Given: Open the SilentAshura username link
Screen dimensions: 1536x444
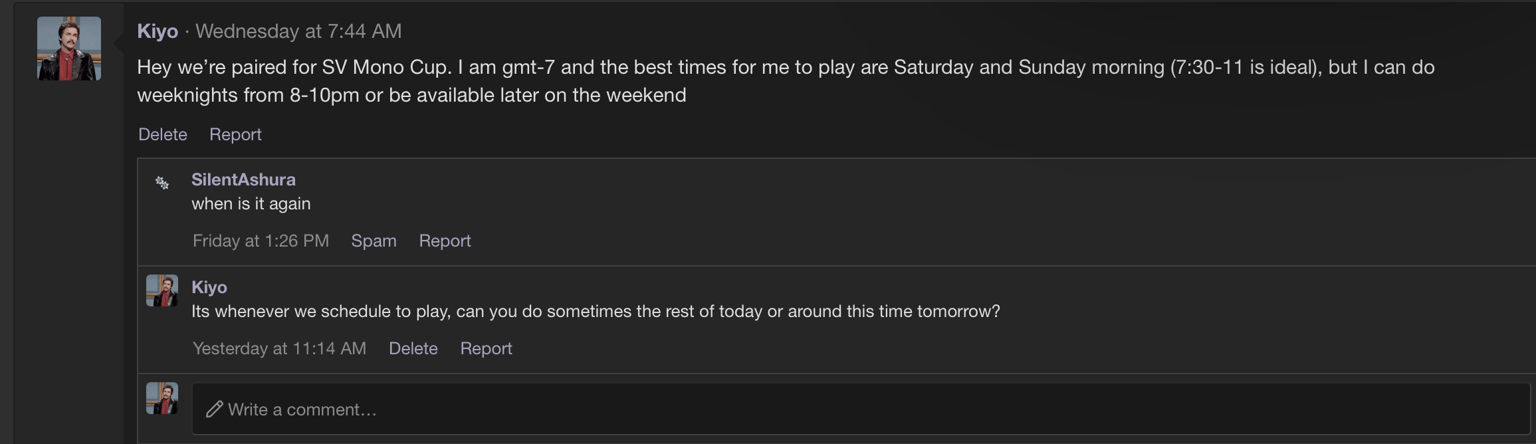Looking at the screenshot, I should click(243, 179).
